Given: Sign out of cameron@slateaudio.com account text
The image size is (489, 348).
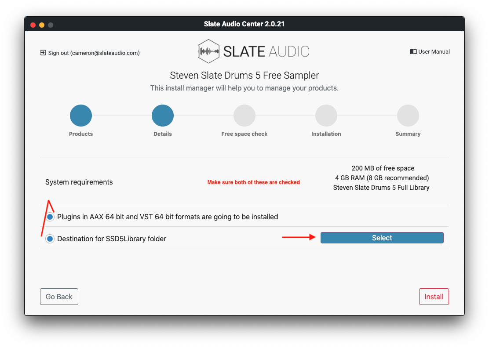Looking at the screenshot, I should 94,53.
